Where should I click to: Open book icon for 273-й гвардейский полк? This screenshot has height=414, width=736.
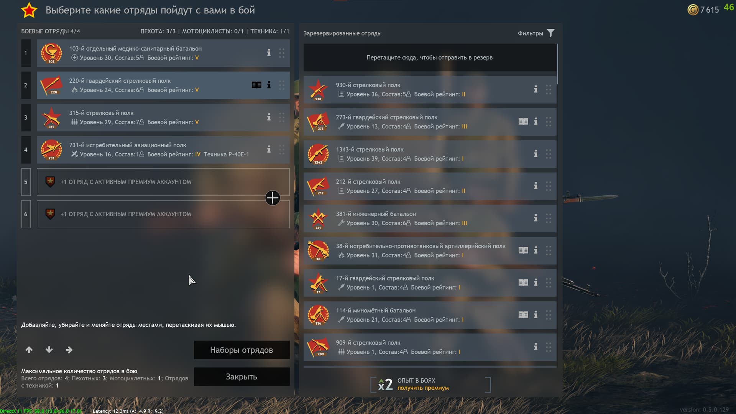pos(523,122)
